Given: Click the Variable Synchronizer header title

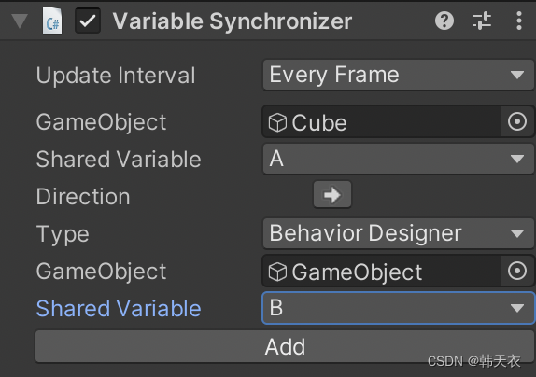Looking at the screenshot, I should (x=233, y=21).
